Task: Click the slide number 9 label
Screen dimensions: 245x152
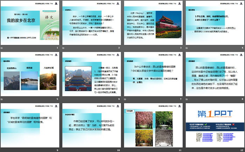Action: [x=57, y=150]
